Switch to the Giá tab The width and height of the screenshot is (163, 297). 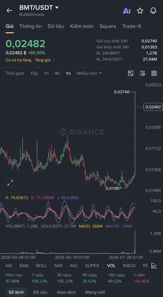[10, 26]
